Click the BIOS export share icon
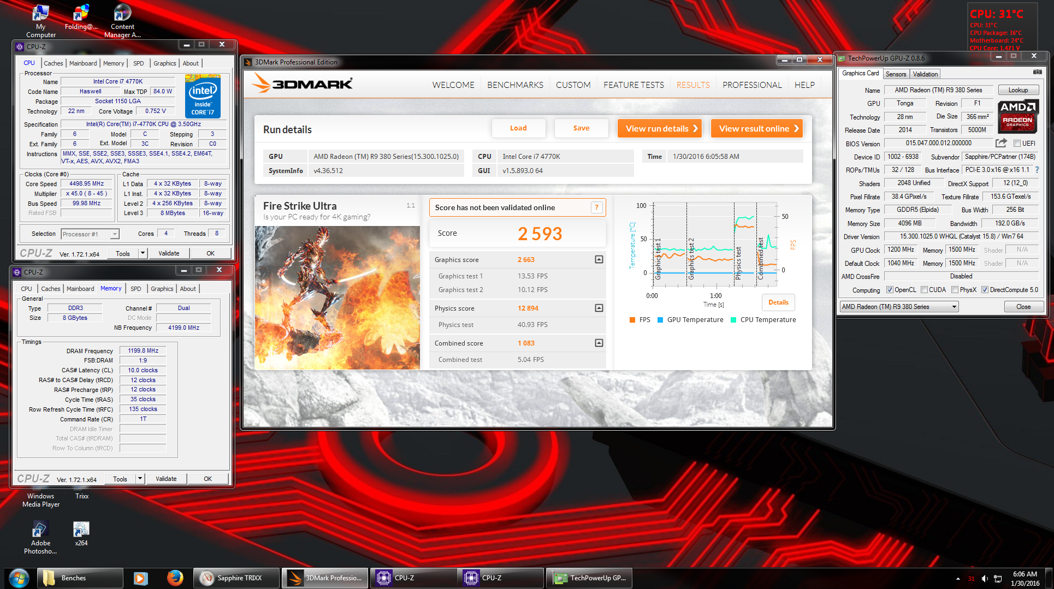Screen dimensions: 1054x589 click(x=1000, y=143)
